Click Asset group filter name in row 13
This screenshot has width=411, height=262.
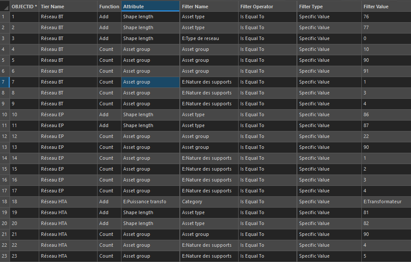209,147
